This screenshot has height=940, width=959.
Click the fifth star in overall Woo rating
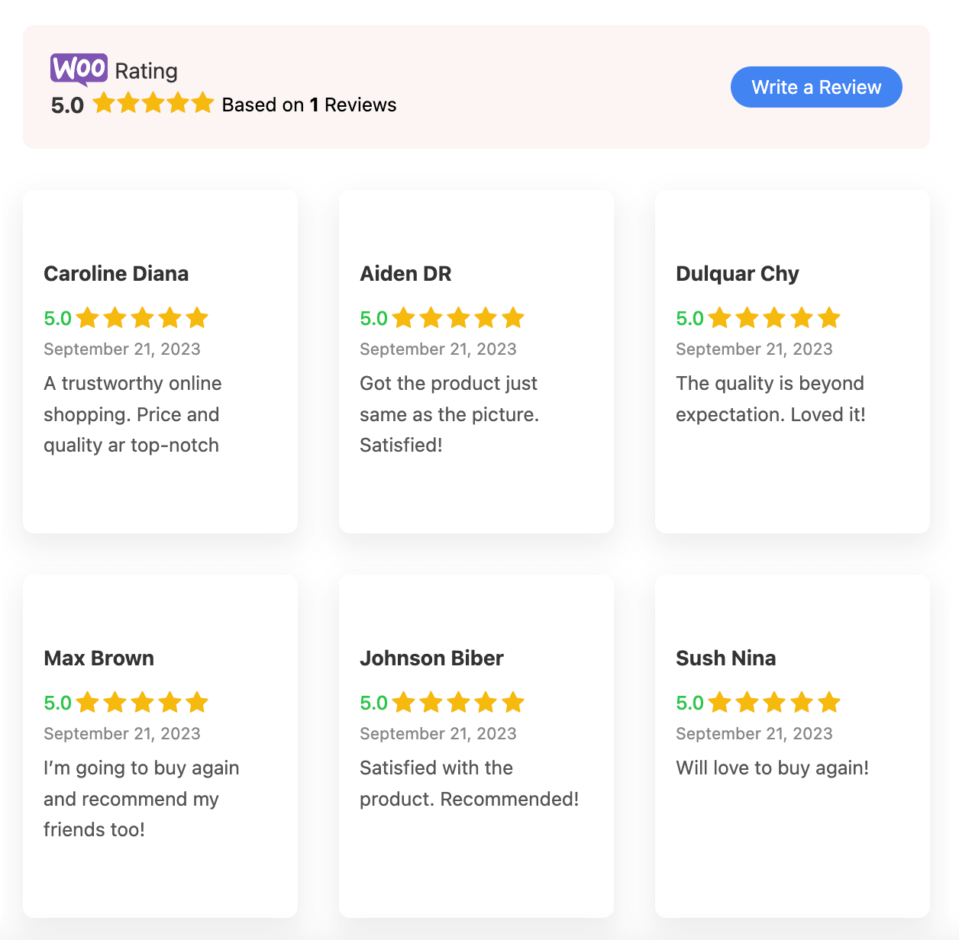(202, 103)
